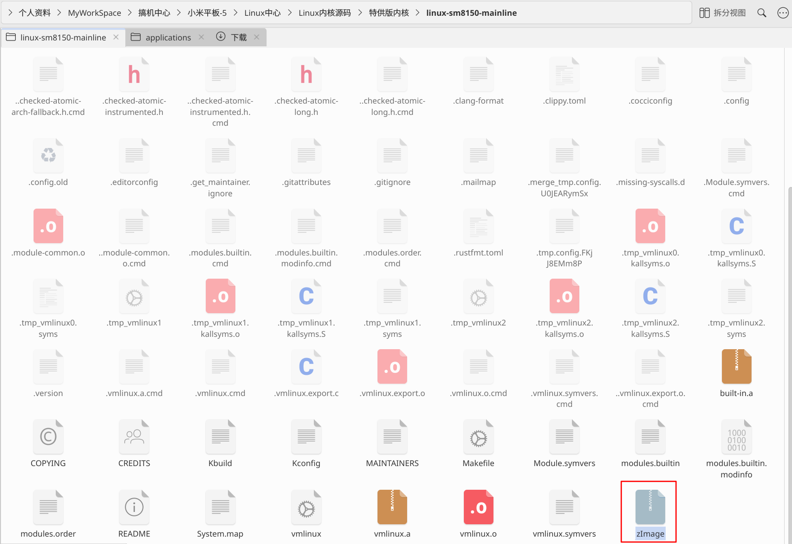The height and width of the screenshot is (544, 792).
Task: Select the CREDITS file icon
Action: (134, 436)
